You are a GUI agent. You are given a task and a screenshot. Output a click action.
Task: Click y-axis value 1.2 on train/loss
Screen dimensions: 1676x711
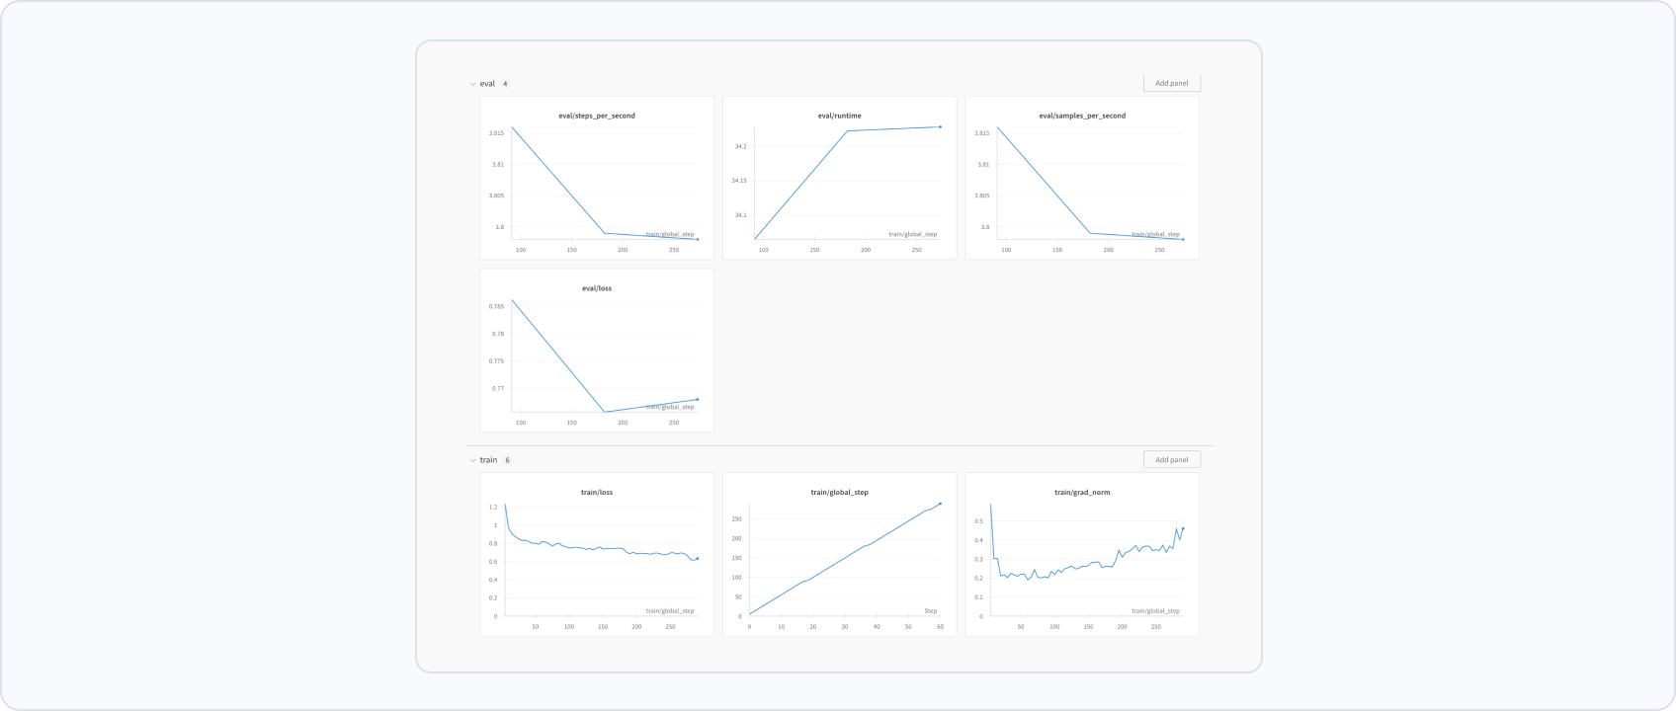(x=493, y=507)
